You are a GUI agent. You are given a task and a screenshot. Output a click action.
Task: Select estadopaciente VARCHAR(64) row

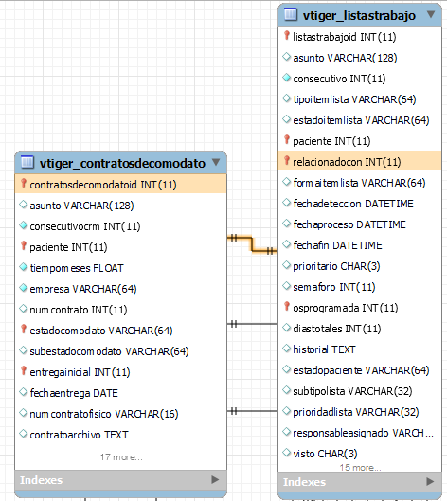(x=360, y=370)
